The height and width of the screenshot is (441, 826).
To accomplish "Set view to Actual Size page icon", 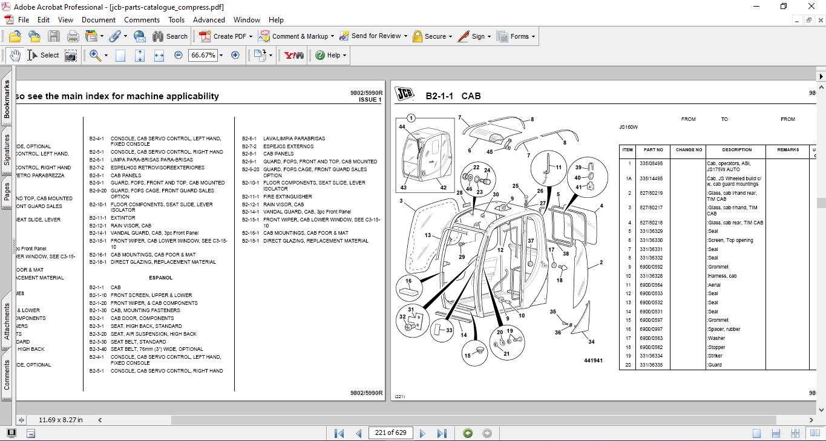I will pyautogui.click(x=120, y=55).
